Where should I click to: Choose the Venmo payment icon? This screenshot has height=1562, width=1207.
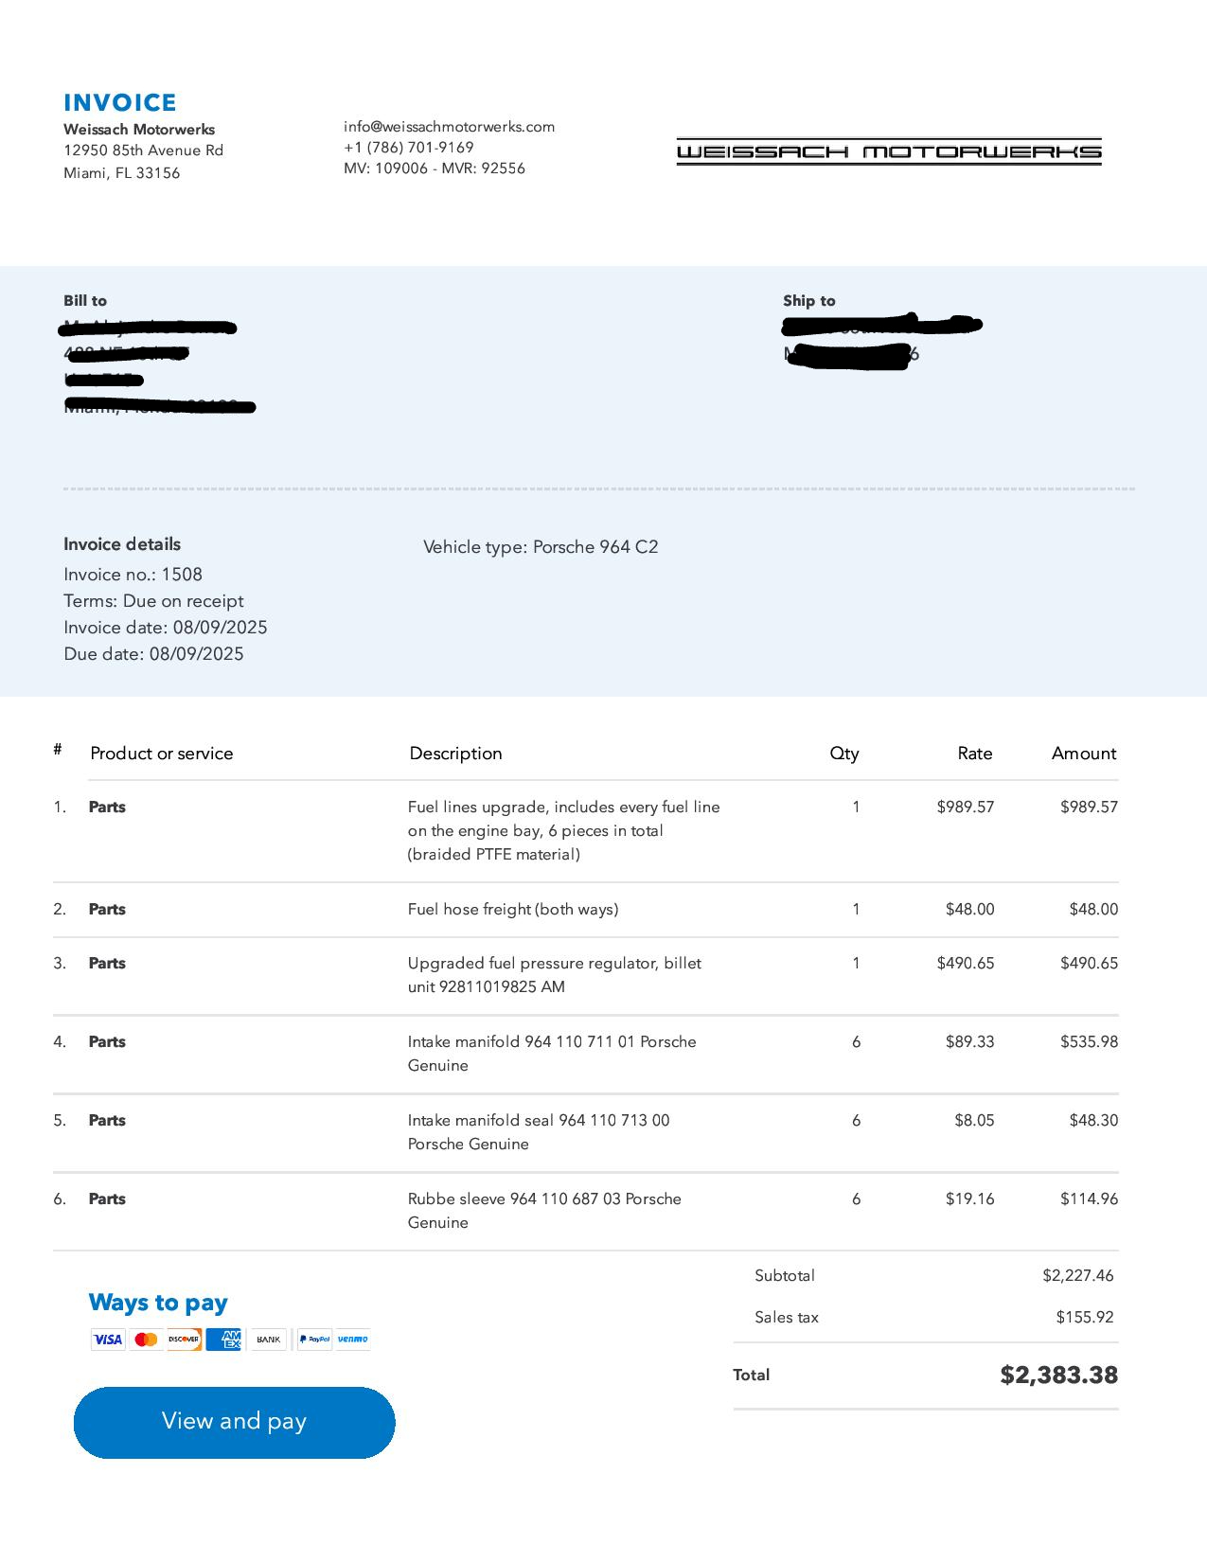(x=353, y=1339)
